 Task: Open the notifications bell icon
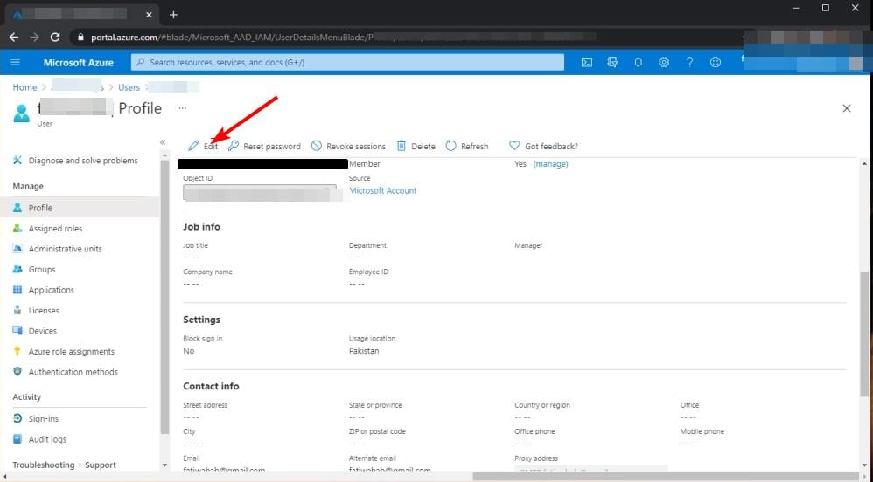tap(638, 62)
